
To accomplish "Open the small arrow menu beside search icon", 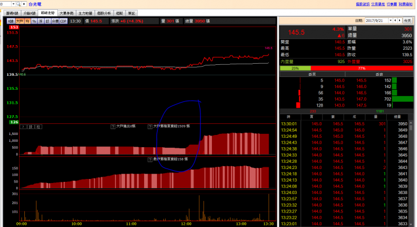I will [24, 4].
